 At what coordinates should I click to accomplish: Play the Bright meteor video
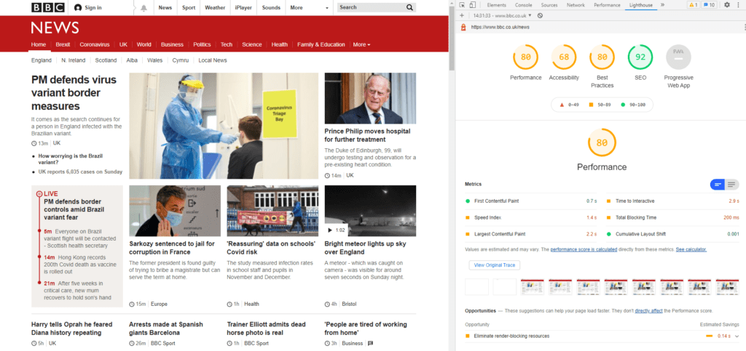pos(330,230)
